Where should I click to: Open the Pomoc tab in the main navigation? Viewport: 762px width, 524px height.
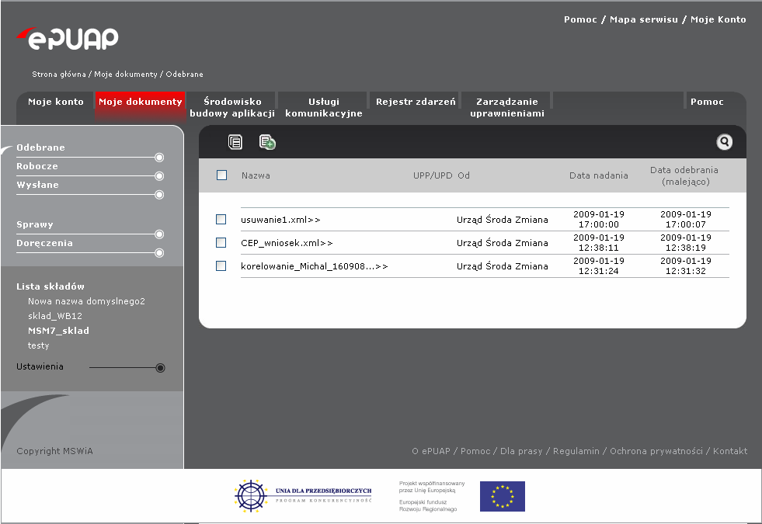pos(707,102)
